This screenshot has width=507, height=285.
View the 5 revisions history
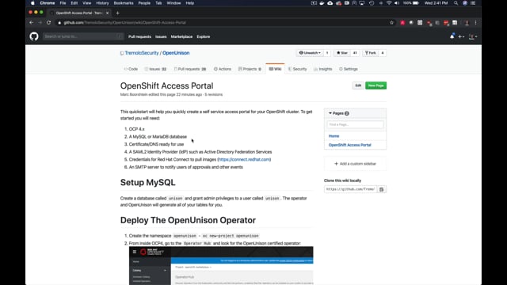(214, 95)
